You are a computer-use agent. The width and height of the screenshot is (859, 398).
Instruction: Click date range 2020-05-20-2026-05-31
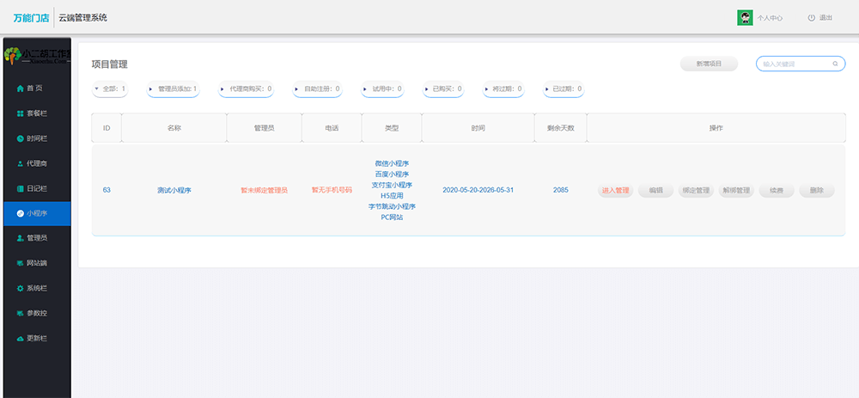pyautogui.click(x=478, y=190)
